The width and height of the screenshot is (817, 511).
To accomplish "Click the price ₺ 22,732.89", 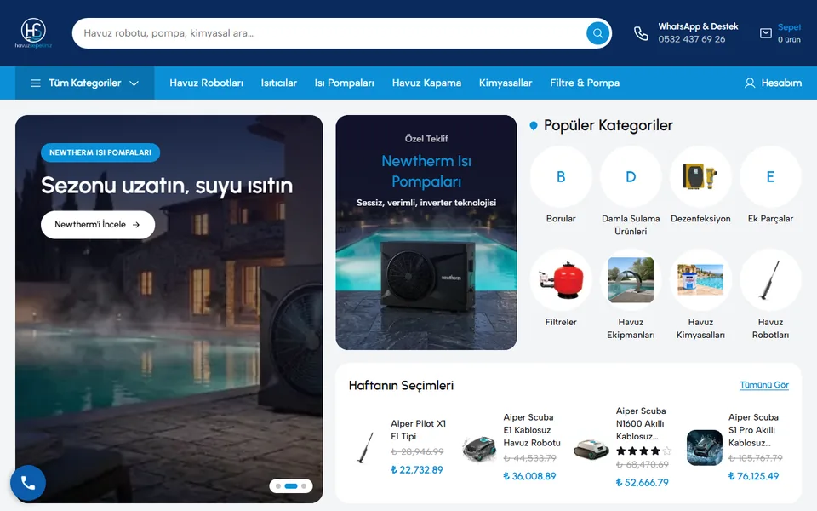I will [x=417, y=470].
